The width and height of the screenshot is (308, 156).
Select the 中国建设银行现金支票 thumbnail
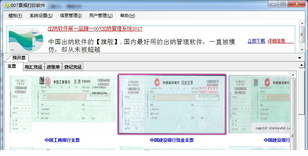[172, 104]
